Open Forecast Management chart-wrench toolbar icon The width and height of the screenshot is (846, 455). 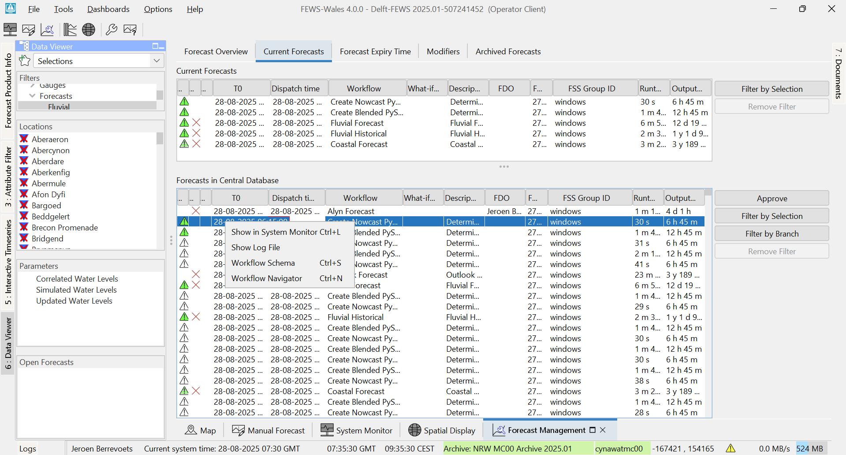(47, 30)
